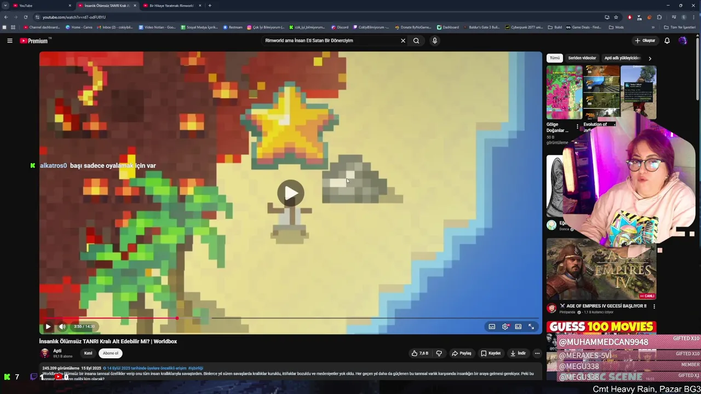Open the Evolution of video thumbnail
701x394 pixels.
(601, 92)
